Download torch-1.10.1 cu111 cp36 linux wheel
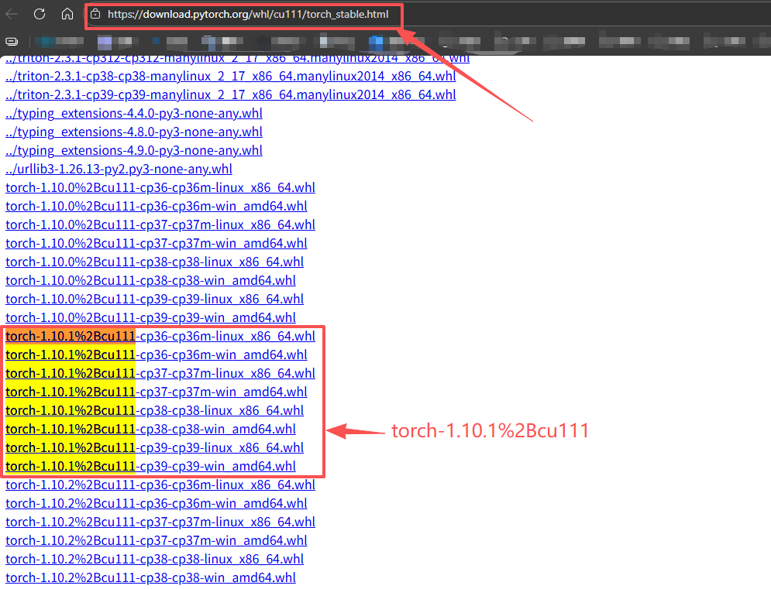This screenshot has width=771, height=589. tap(160, 336)
